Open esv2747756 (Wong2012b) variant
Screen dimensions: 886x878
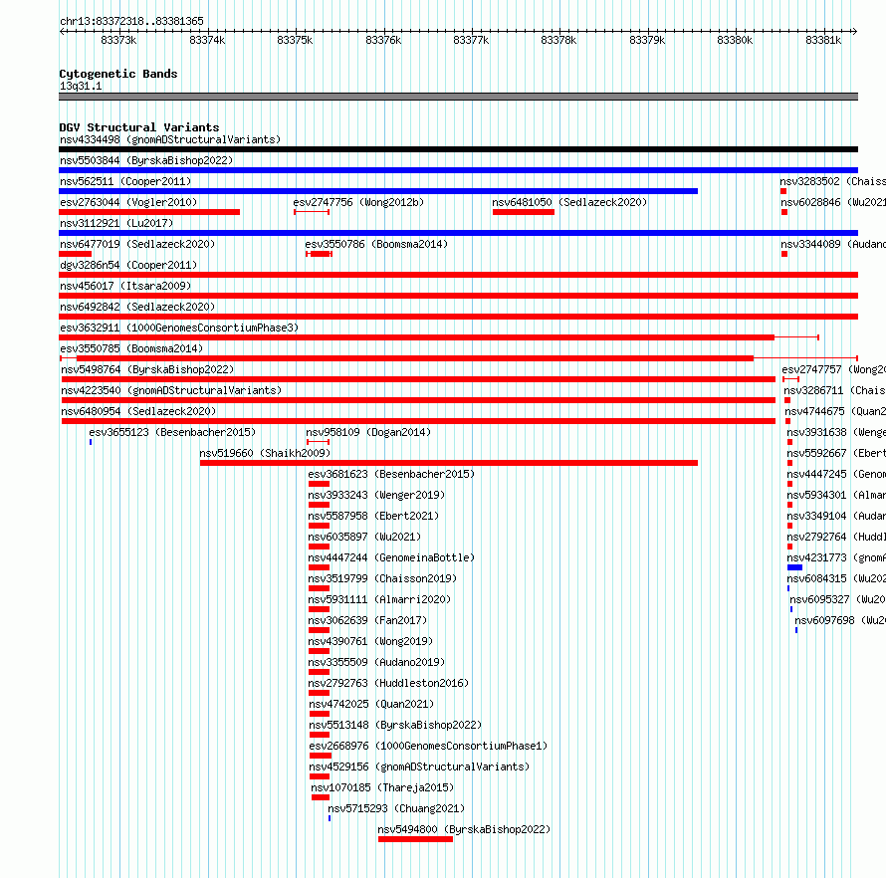click(358, 202)
